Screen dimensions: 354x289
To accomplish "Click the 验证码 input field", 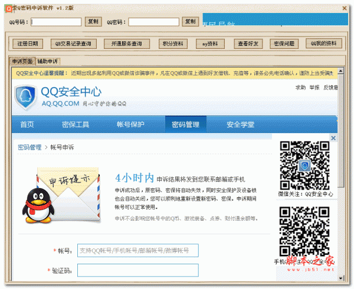I will click(138, 270).
